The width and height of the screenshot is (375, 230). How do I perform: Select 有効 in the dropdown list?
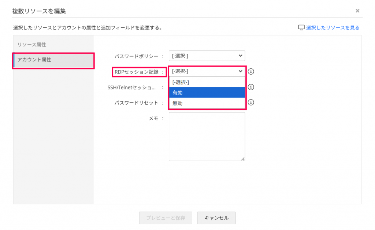(207, 93)
